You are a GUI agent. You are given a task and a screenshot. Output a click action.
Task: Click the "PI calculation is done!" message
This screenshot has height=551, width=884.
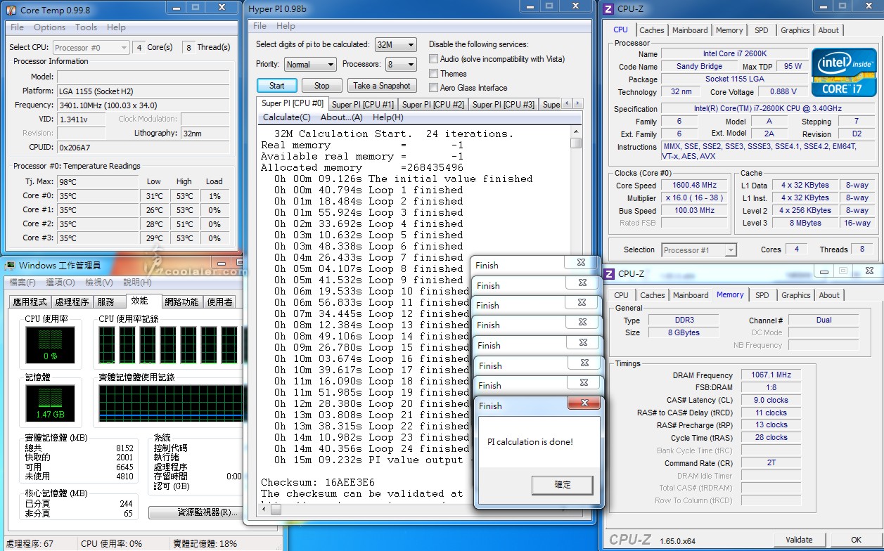point(530,442)
